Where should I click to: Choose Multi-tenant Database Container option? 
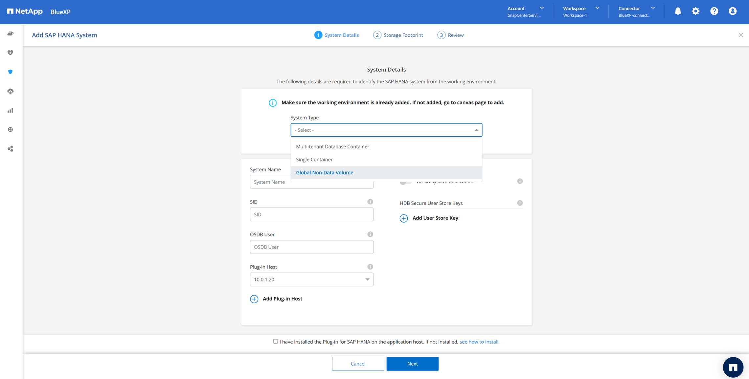(x=332, y=146)
